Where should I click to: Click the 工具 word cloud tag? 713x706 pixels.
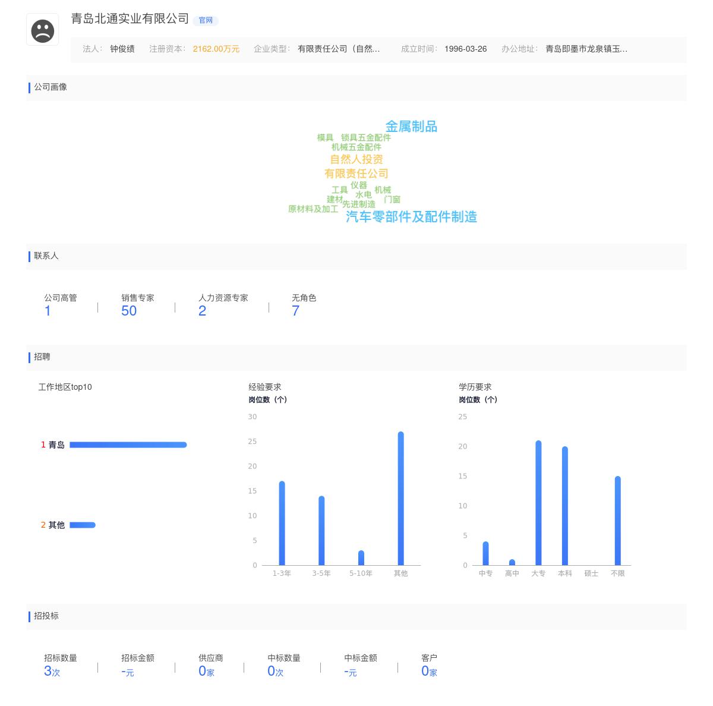[340, 190]
